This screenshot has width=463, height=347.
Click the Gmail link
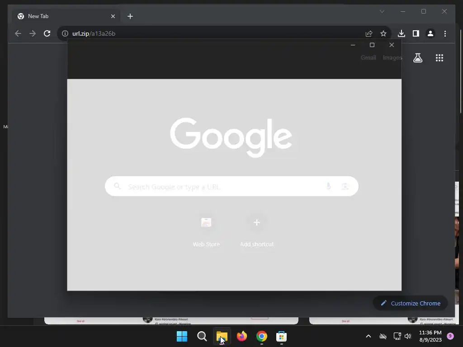[x=368, y=57]
